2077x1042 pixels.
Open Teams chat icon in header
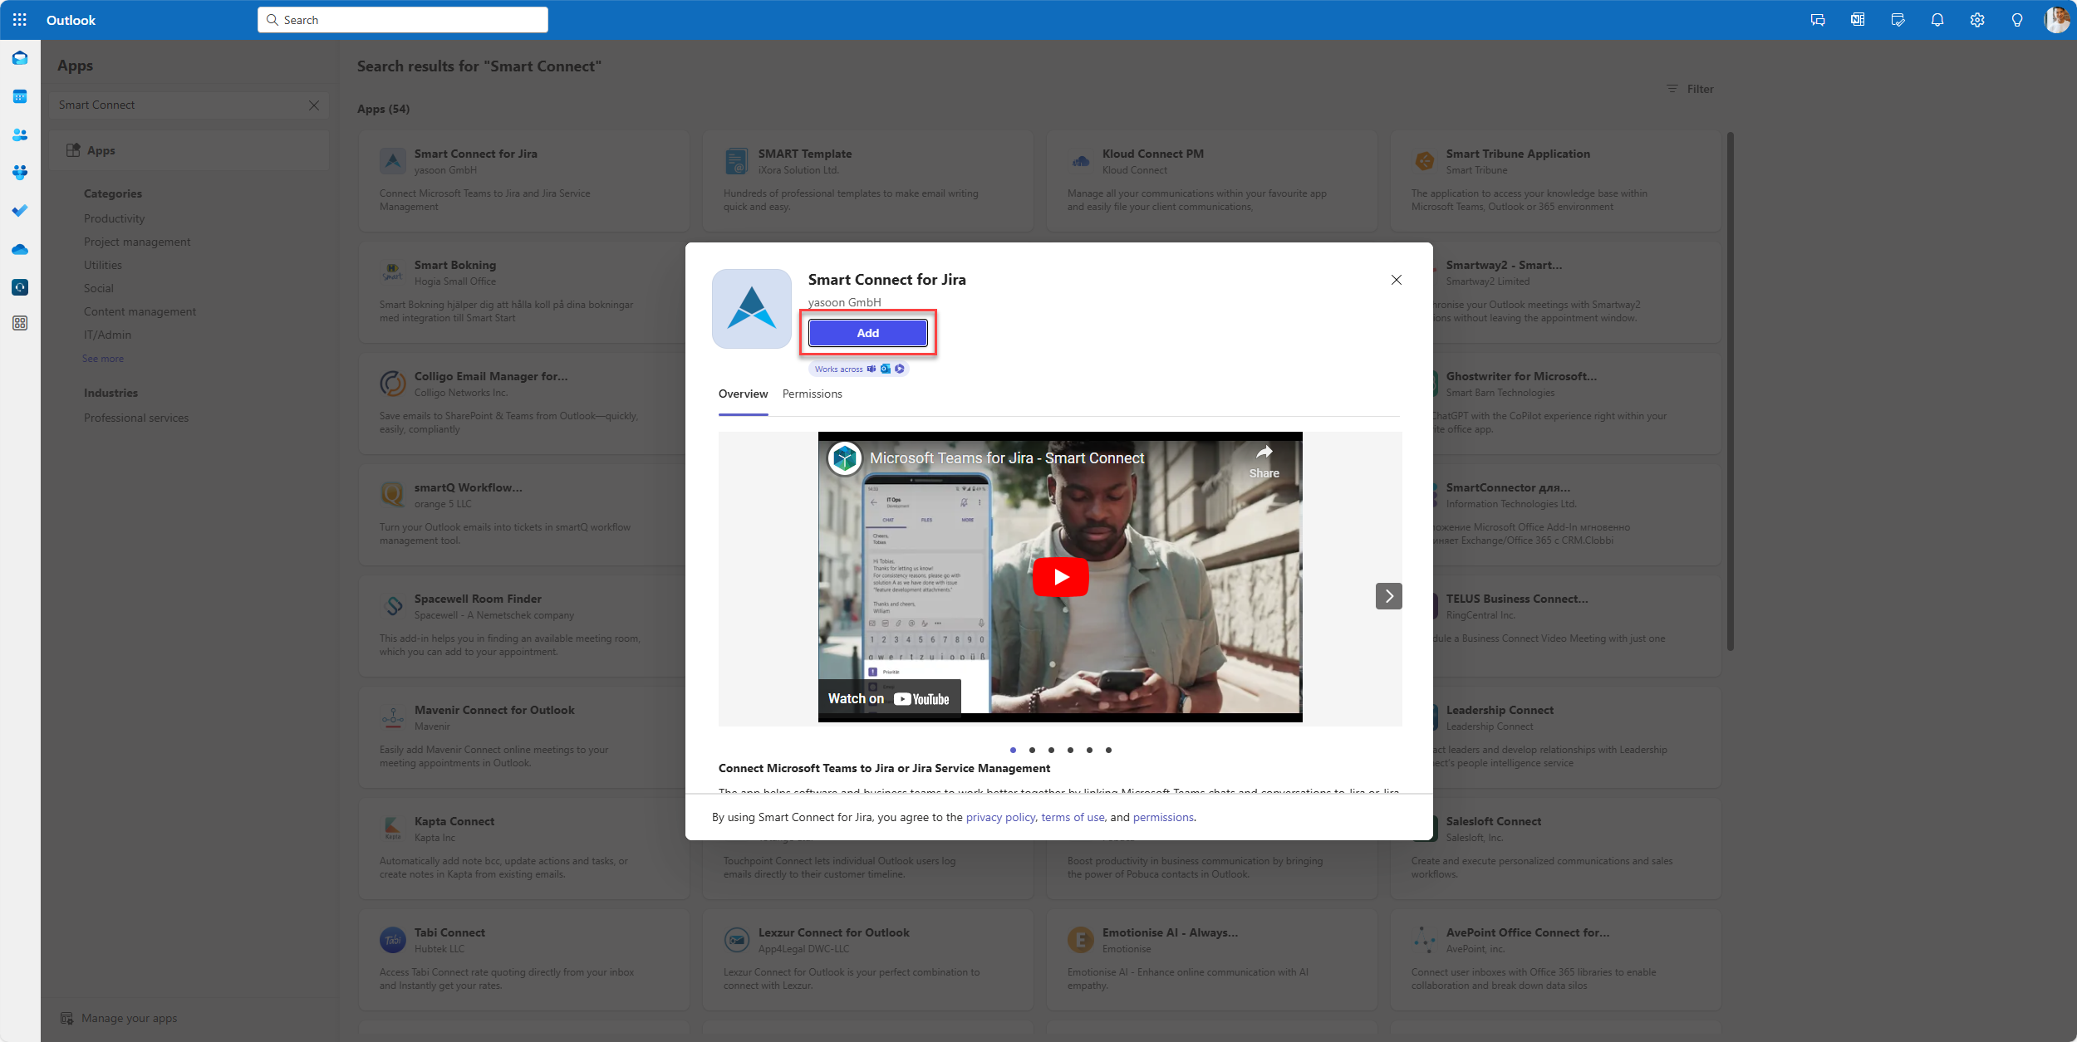point(1818,20)
